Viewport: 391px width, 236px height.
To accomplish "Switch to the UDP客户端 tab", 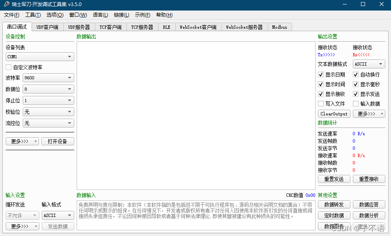I will pos(47,27).
